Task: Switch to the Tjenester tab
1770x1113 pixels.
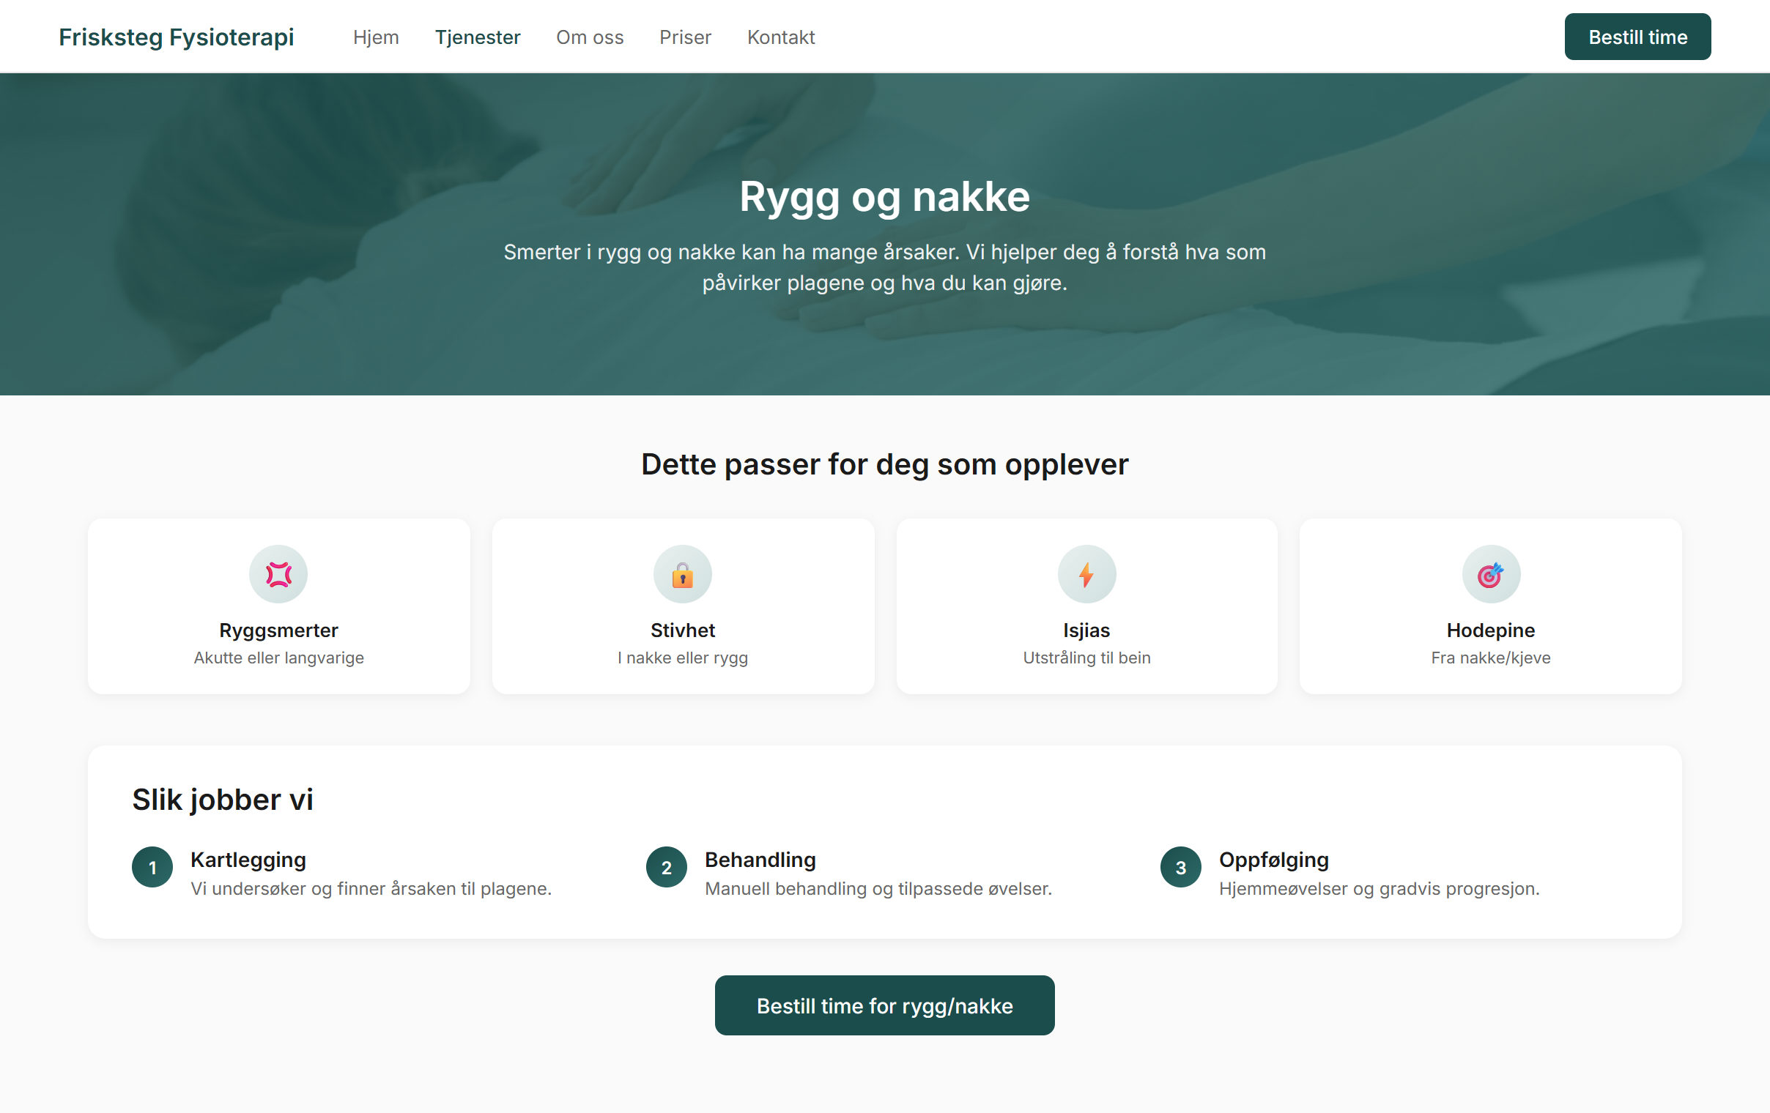Action: pos(478,37)
